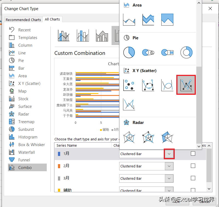Click the Custom Combination heading

[x=80, y=53]
